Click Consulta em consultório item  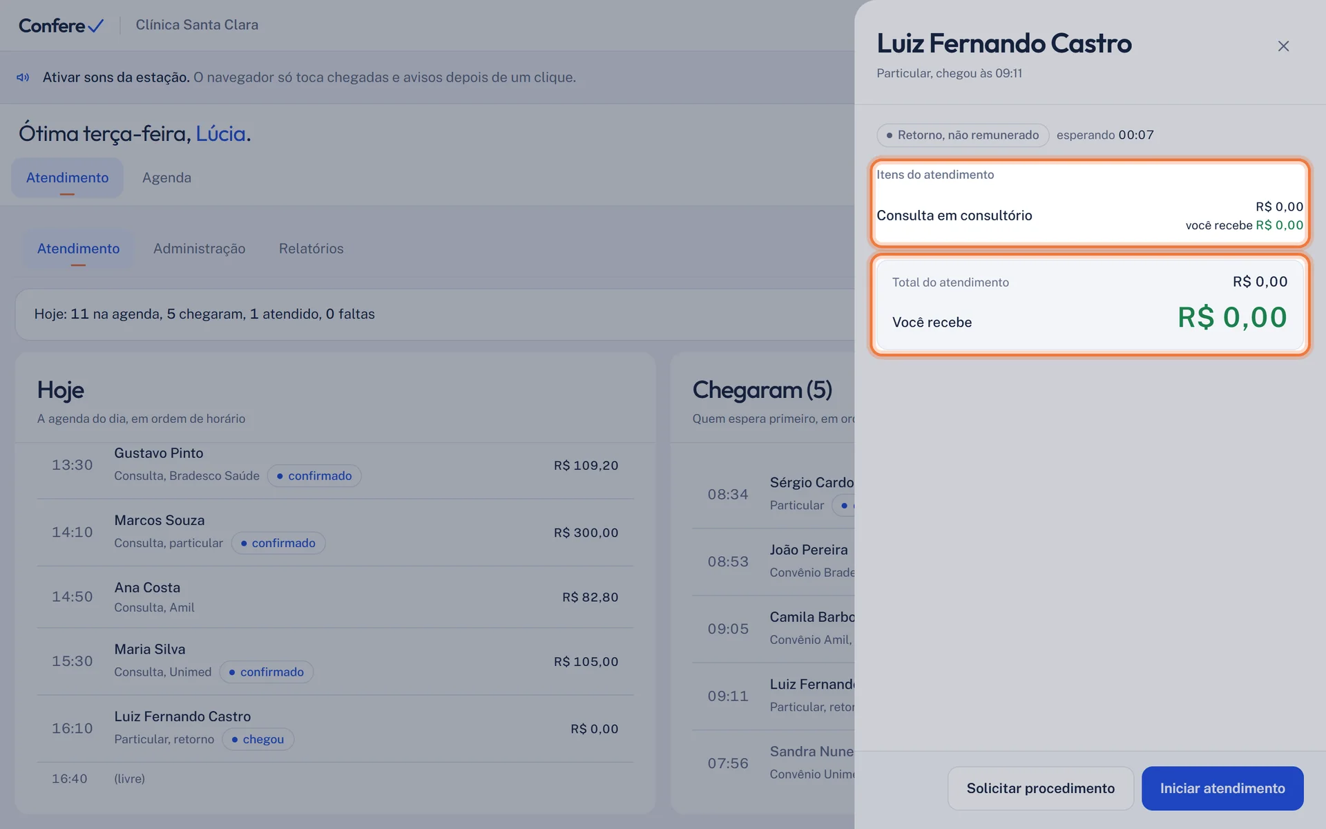point(1090,216)
